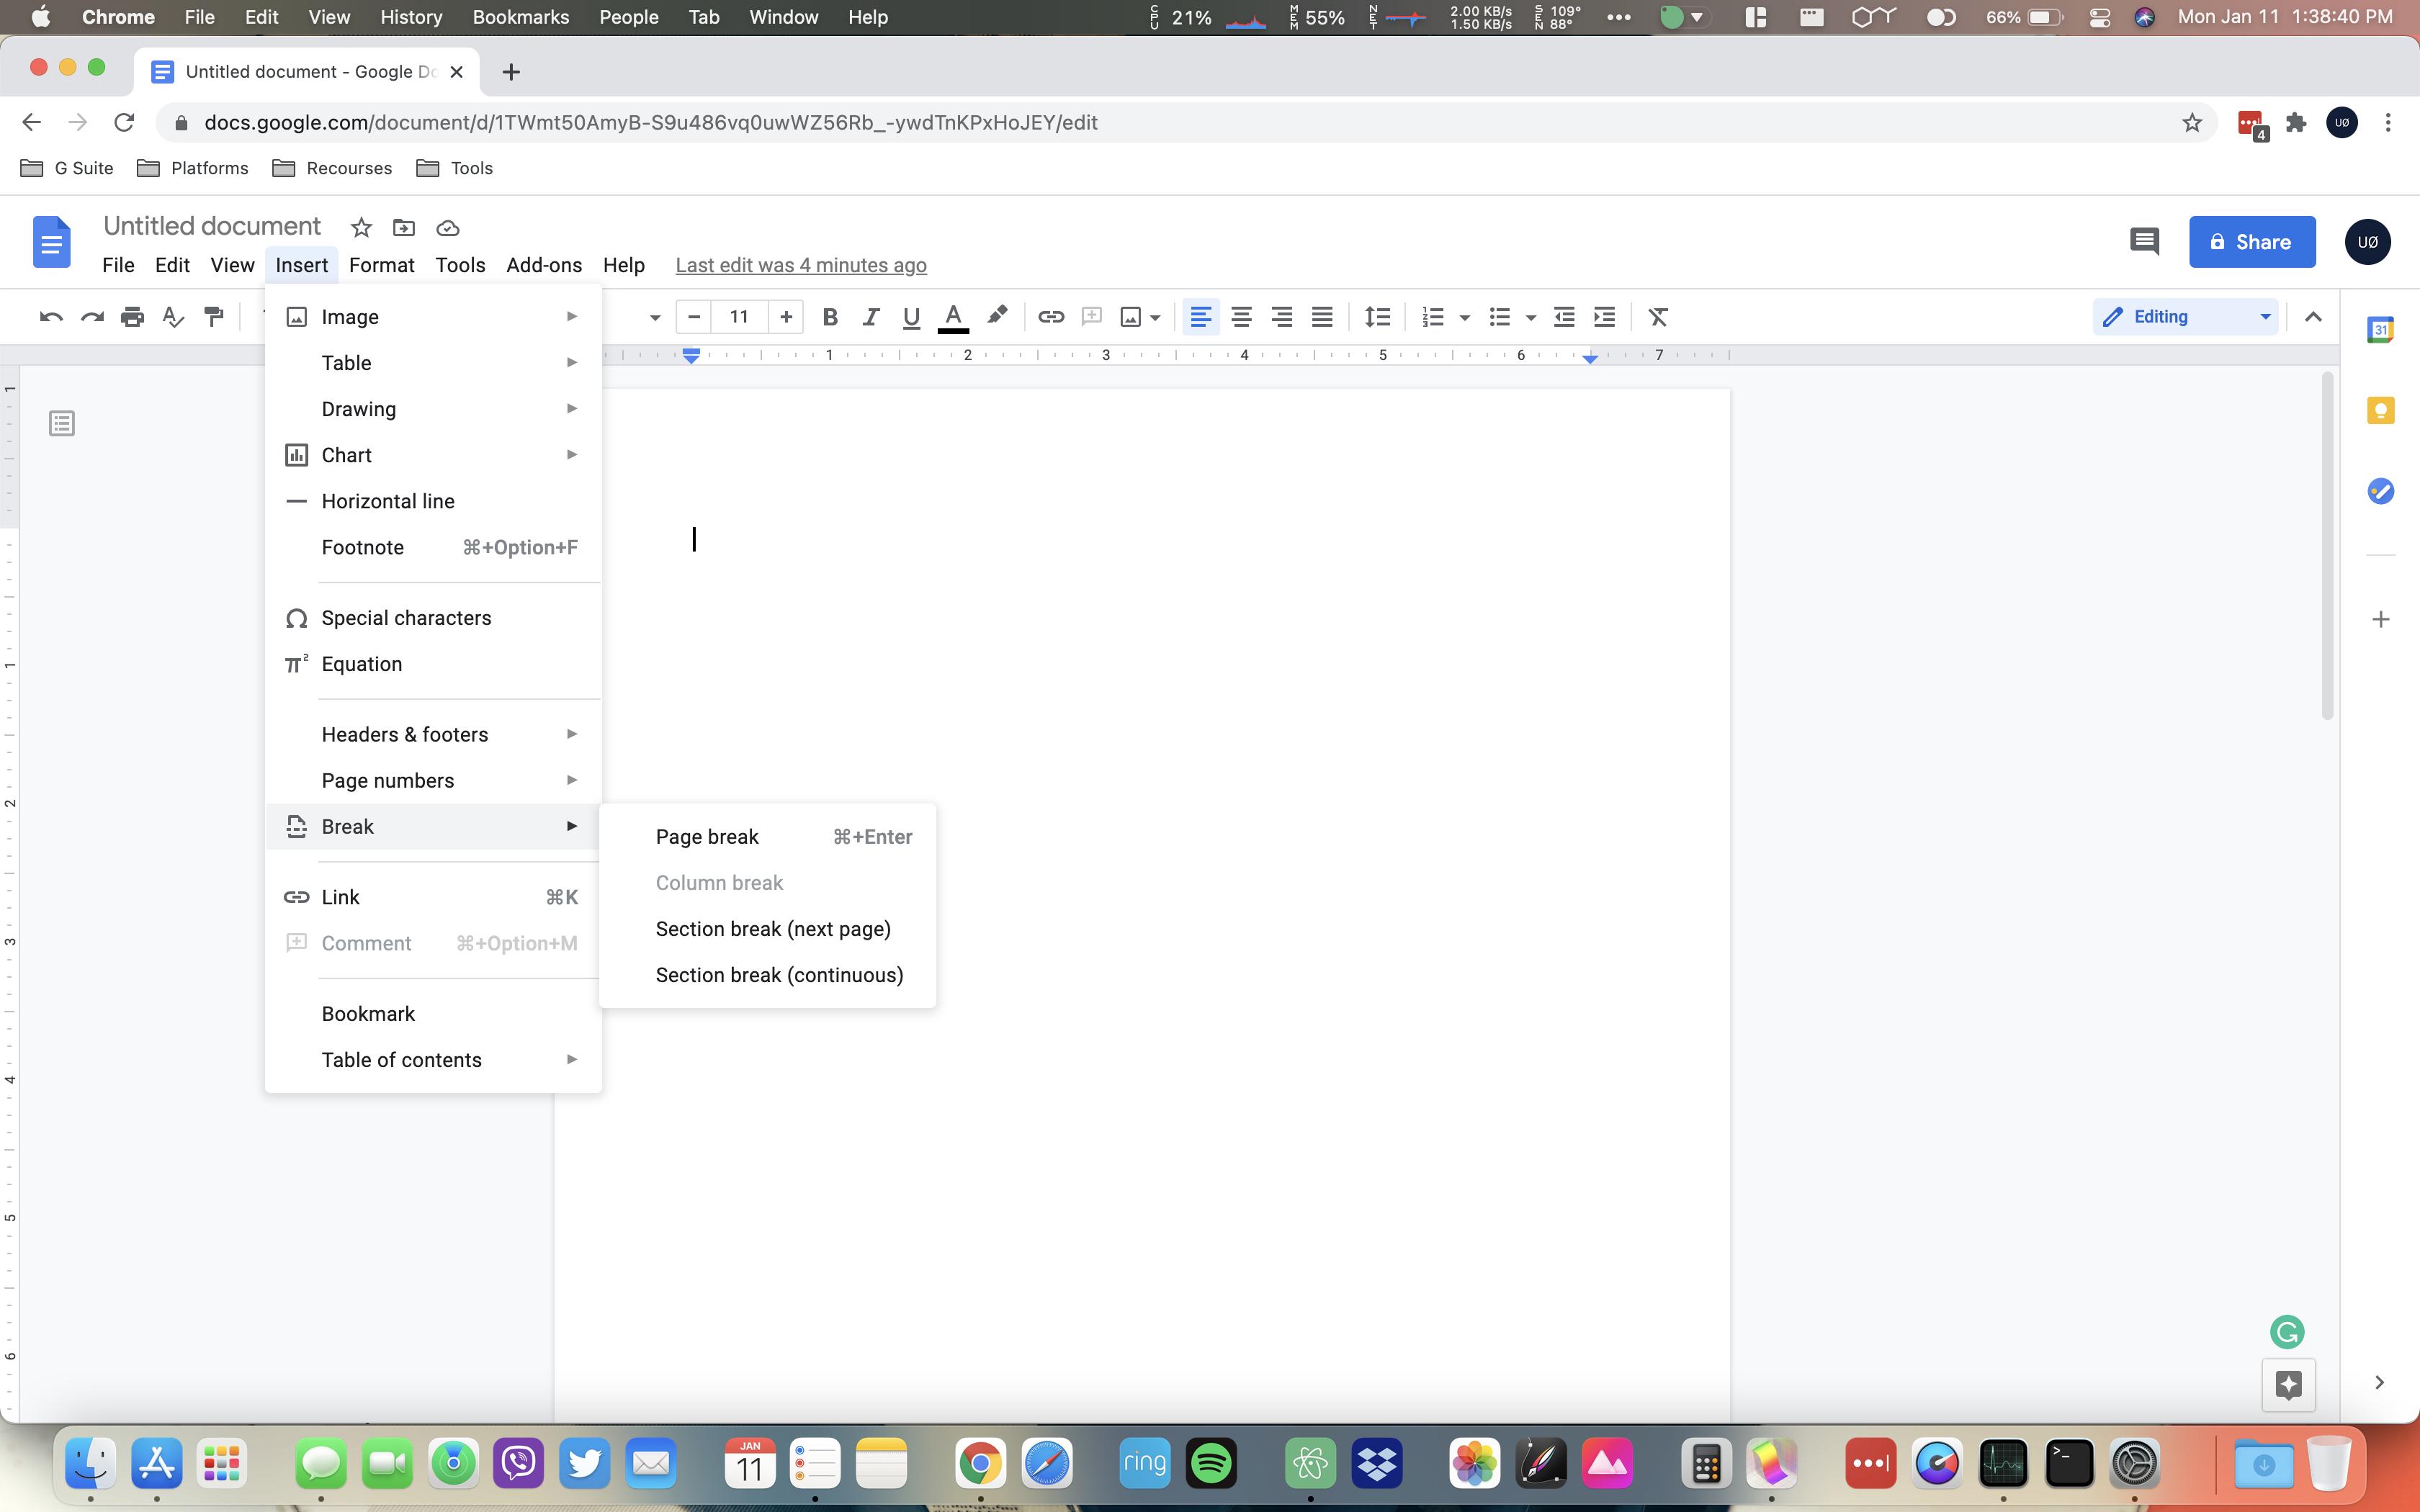Pick a text color

953,317
